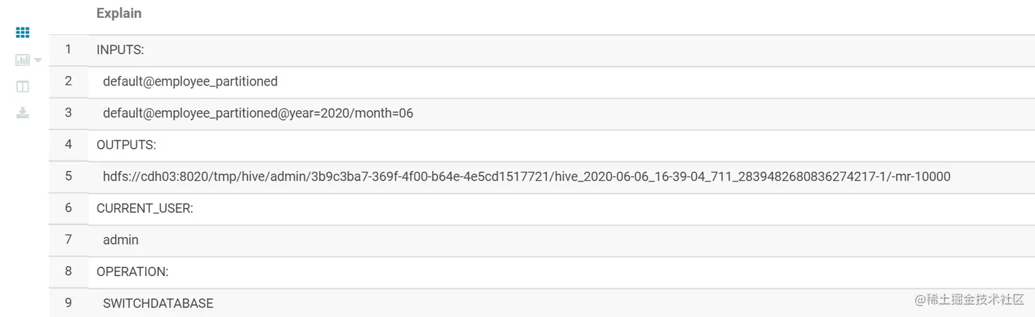The height and width of the screenshot is (317, 1035).
Task: Select row number 3
Action: point(68,112)
